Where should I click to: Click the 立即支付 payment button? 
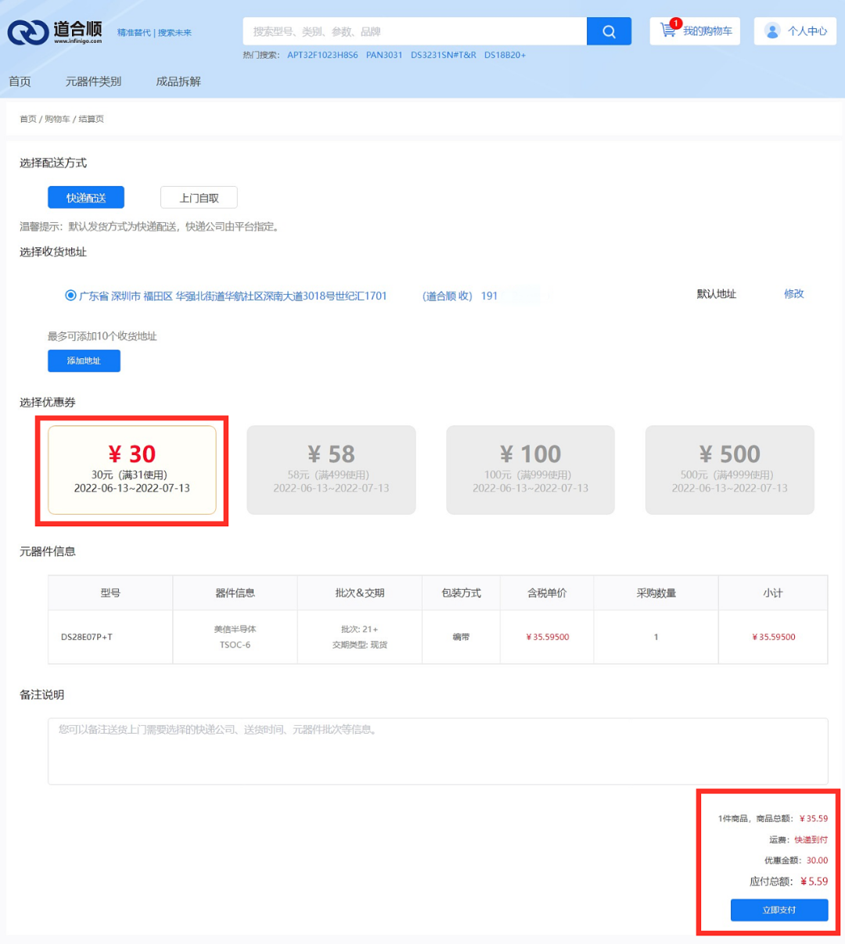(779, 910)
